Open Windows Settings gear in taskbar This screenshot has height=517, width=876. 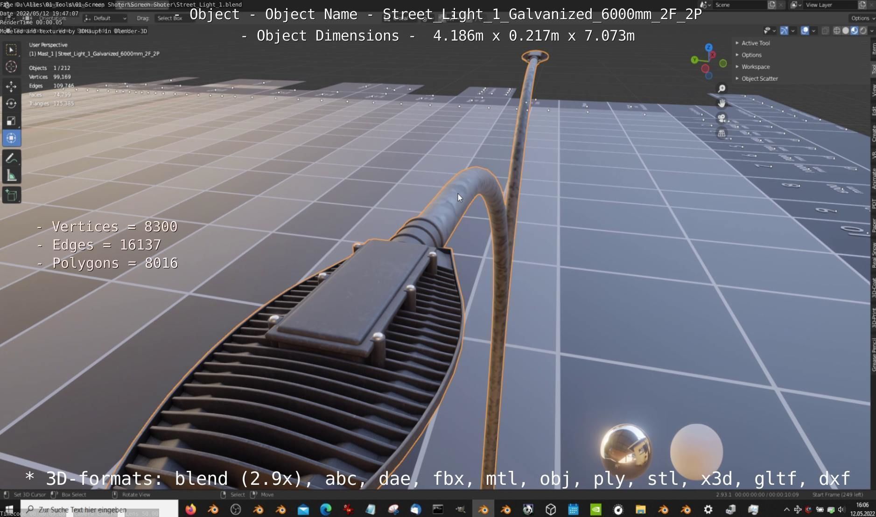pyautogui.click(x=708, y=509)
